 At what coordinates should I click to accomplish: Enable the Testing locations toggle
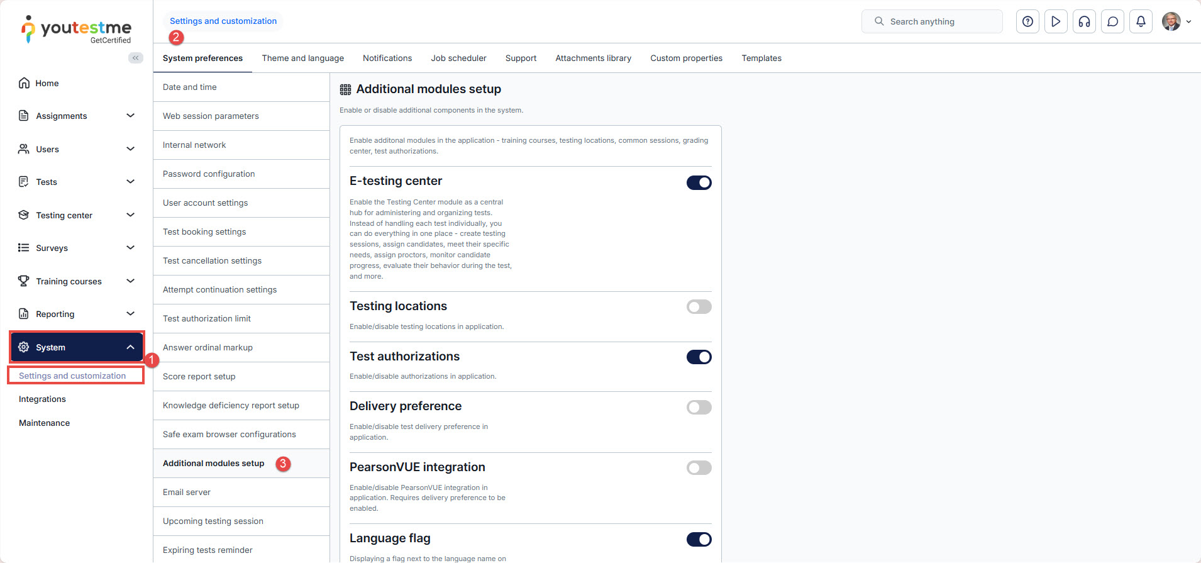click(699, 307)
